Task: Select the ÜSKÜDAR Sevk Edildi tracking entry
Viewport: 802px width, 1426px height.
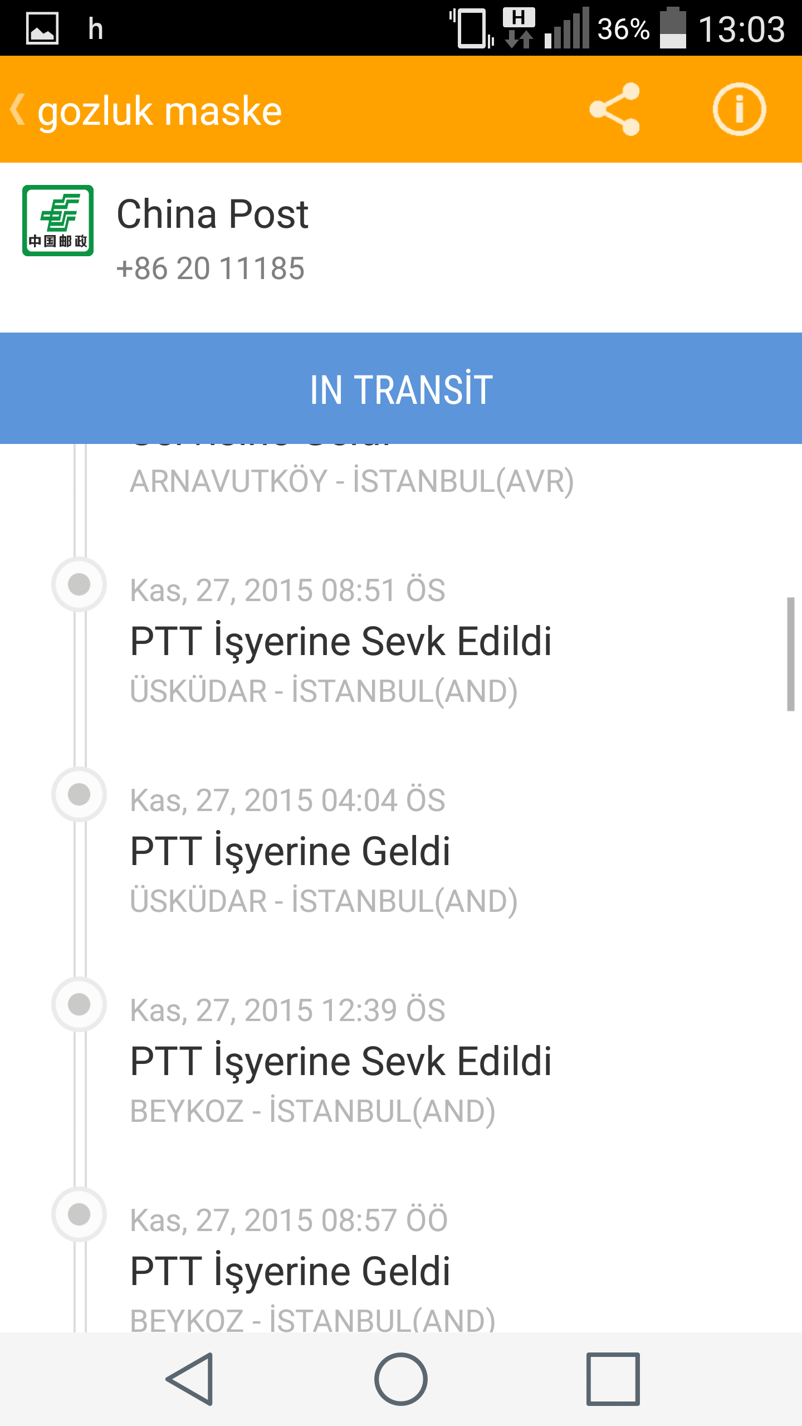Action: click(x=341, y=642)
